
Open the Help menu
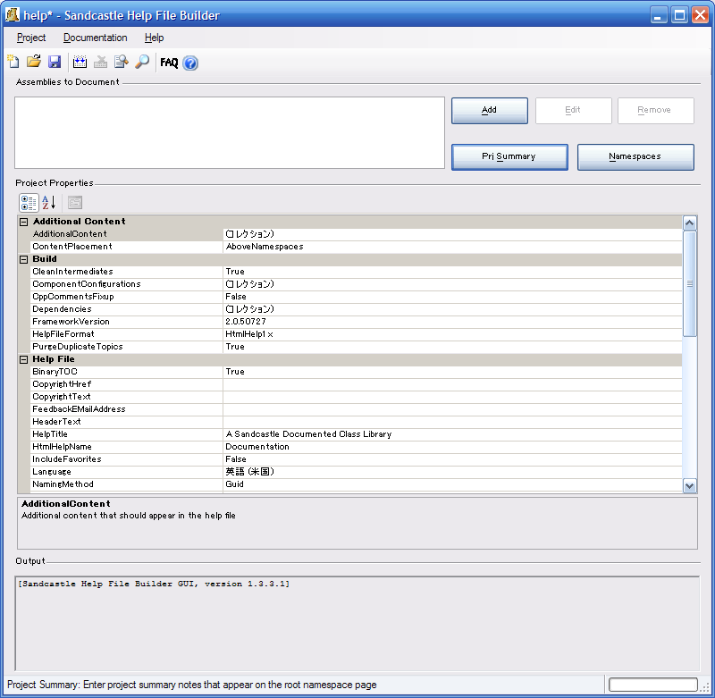pyautogui.click(x=154, y=38)
